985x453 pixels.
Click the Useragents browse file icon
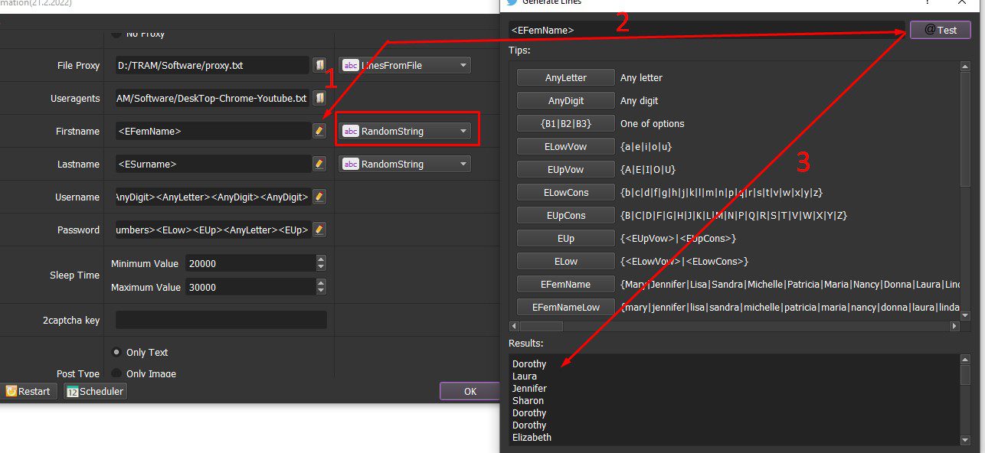(x=319, y=98)
